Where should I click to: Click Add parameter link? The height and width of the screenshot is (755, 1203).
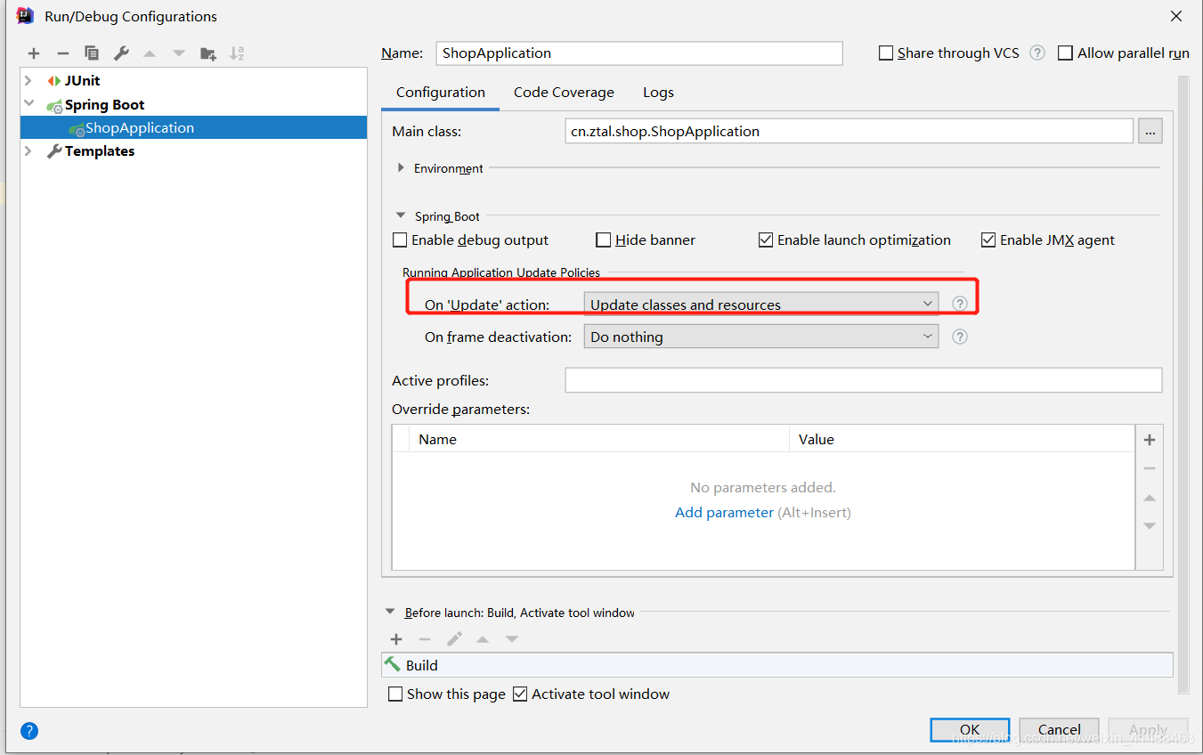[724, 513]
